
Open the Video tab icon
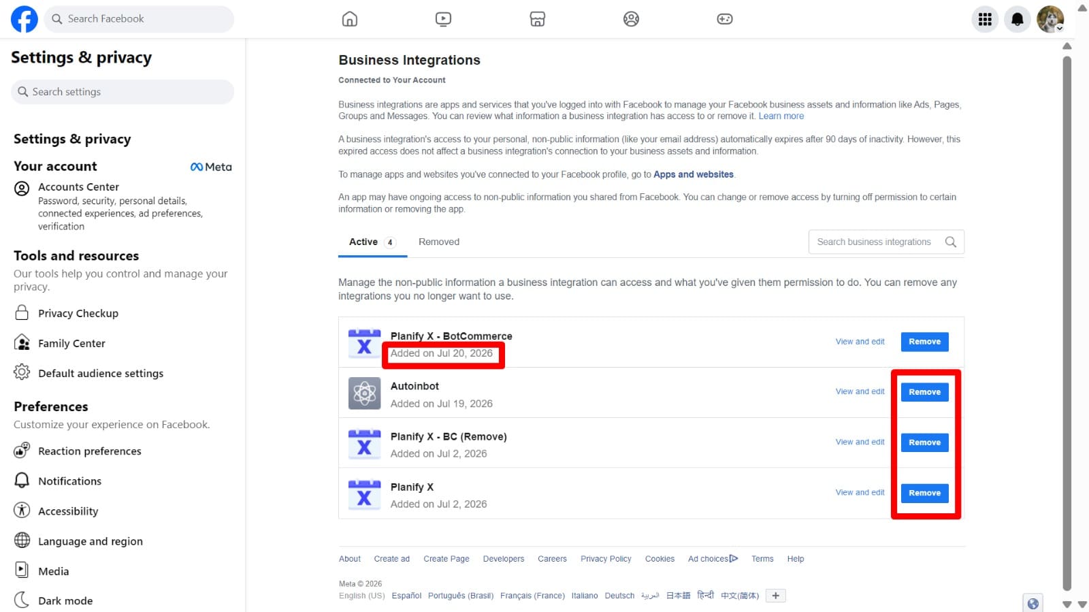pos(443,19)
